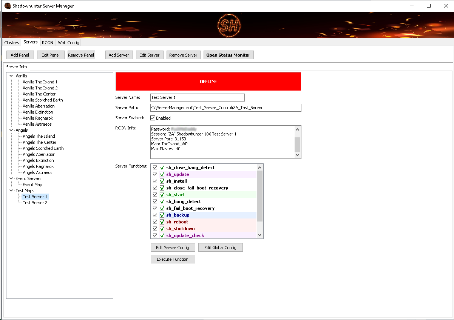Open the Web Config tab
Viewport: 454px width, 320px height.
pyautogui.click(x=68, y=42)
